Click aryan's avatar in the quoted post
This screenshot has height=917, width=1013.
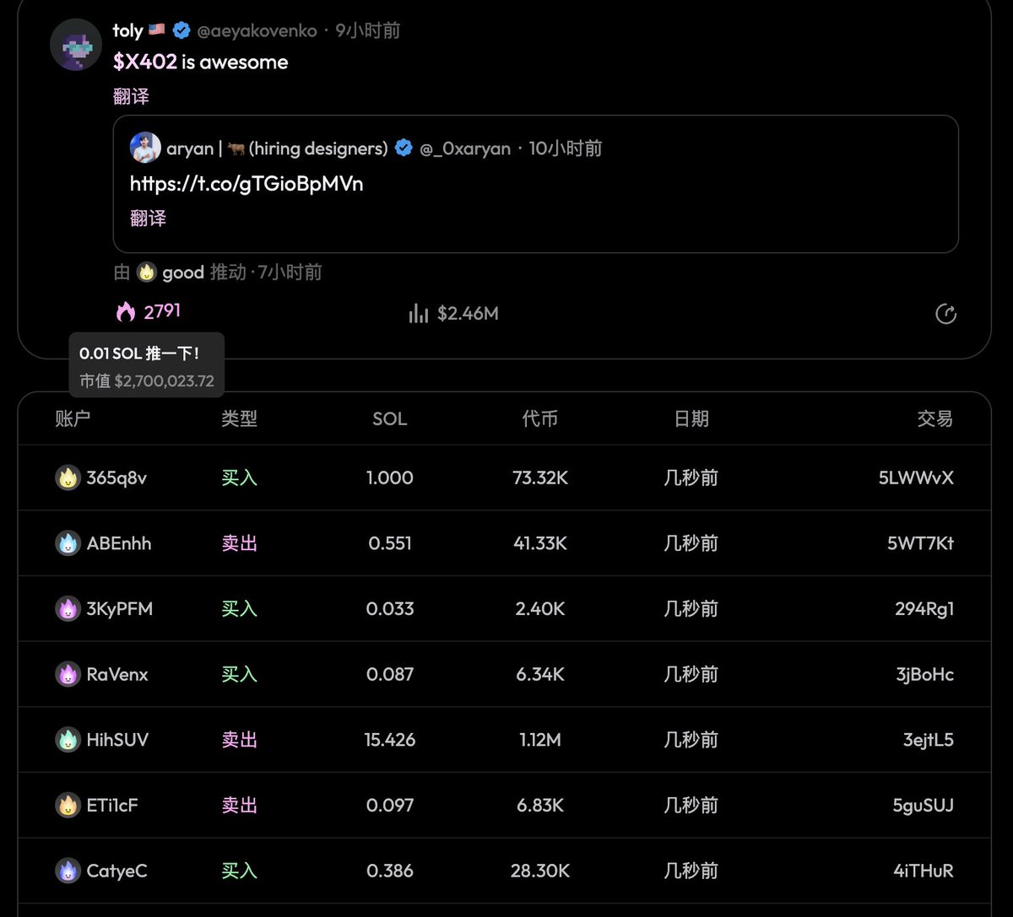coord(145,148)
